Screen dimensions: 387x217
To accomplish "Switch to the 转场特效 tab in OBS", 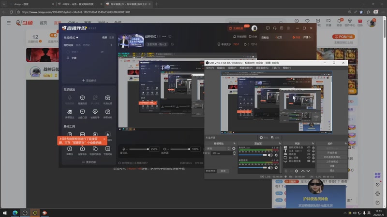I will (x=210, y=171).
